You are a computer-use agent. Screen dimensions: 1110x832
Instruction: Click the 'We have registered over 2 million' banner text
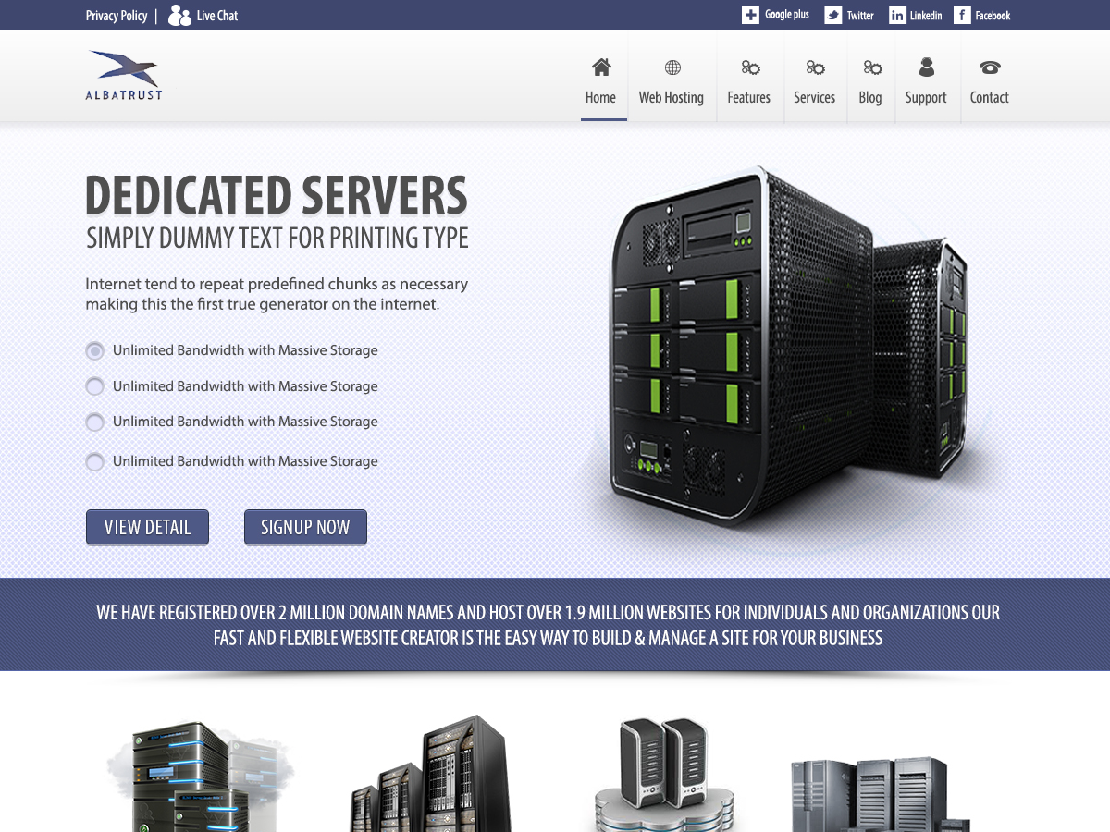549,625
